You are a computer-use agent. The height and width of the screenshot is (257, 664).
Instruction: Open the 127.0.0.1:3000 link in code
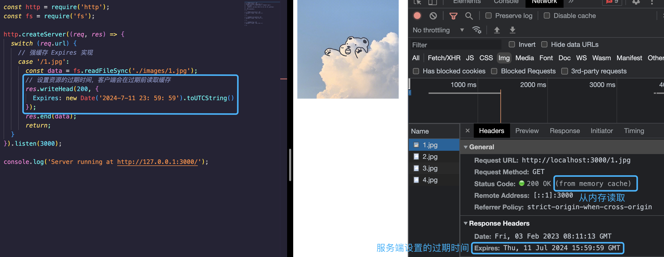[158, 162]
